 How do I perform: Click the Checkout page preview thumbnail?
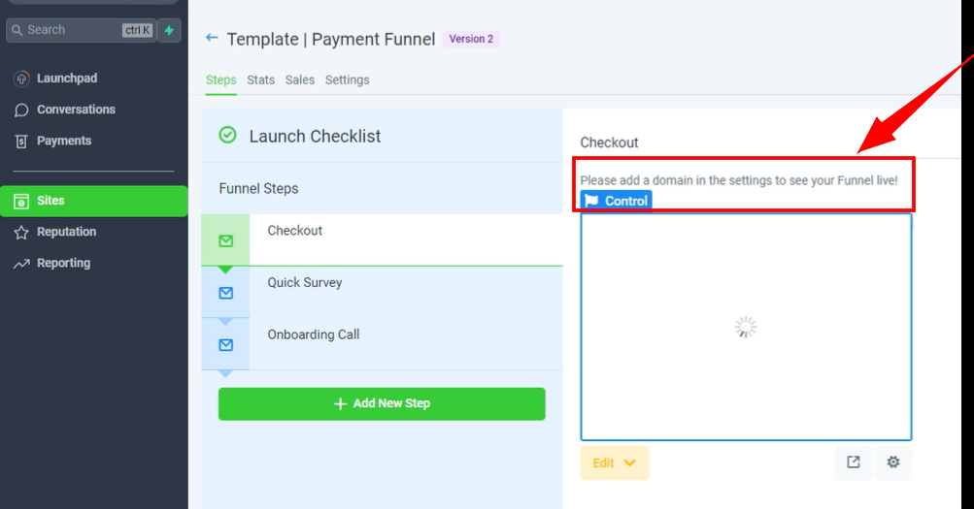pos(745,328)
